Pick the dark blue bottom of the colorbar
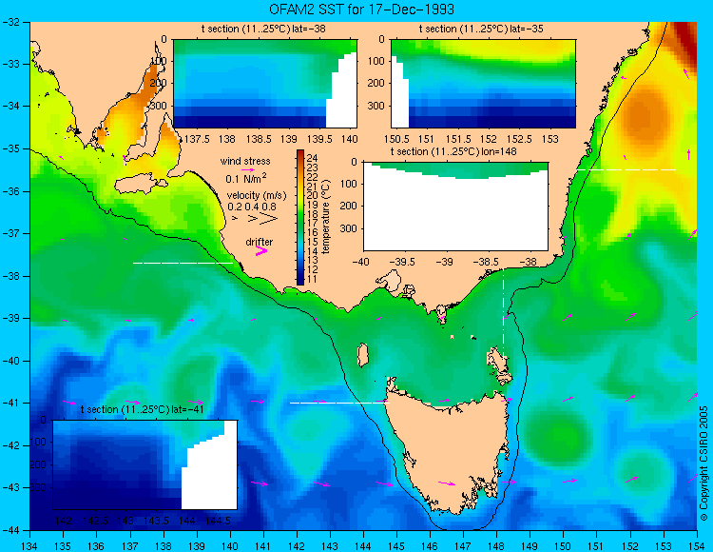Viewport: 713px width, 552px height. click(300, 280)
